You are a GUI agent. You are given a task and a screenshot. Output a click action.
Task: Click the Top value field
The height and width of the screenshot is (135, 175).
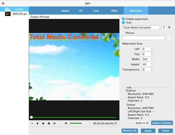pyautogui.click(x=146, y=54)
